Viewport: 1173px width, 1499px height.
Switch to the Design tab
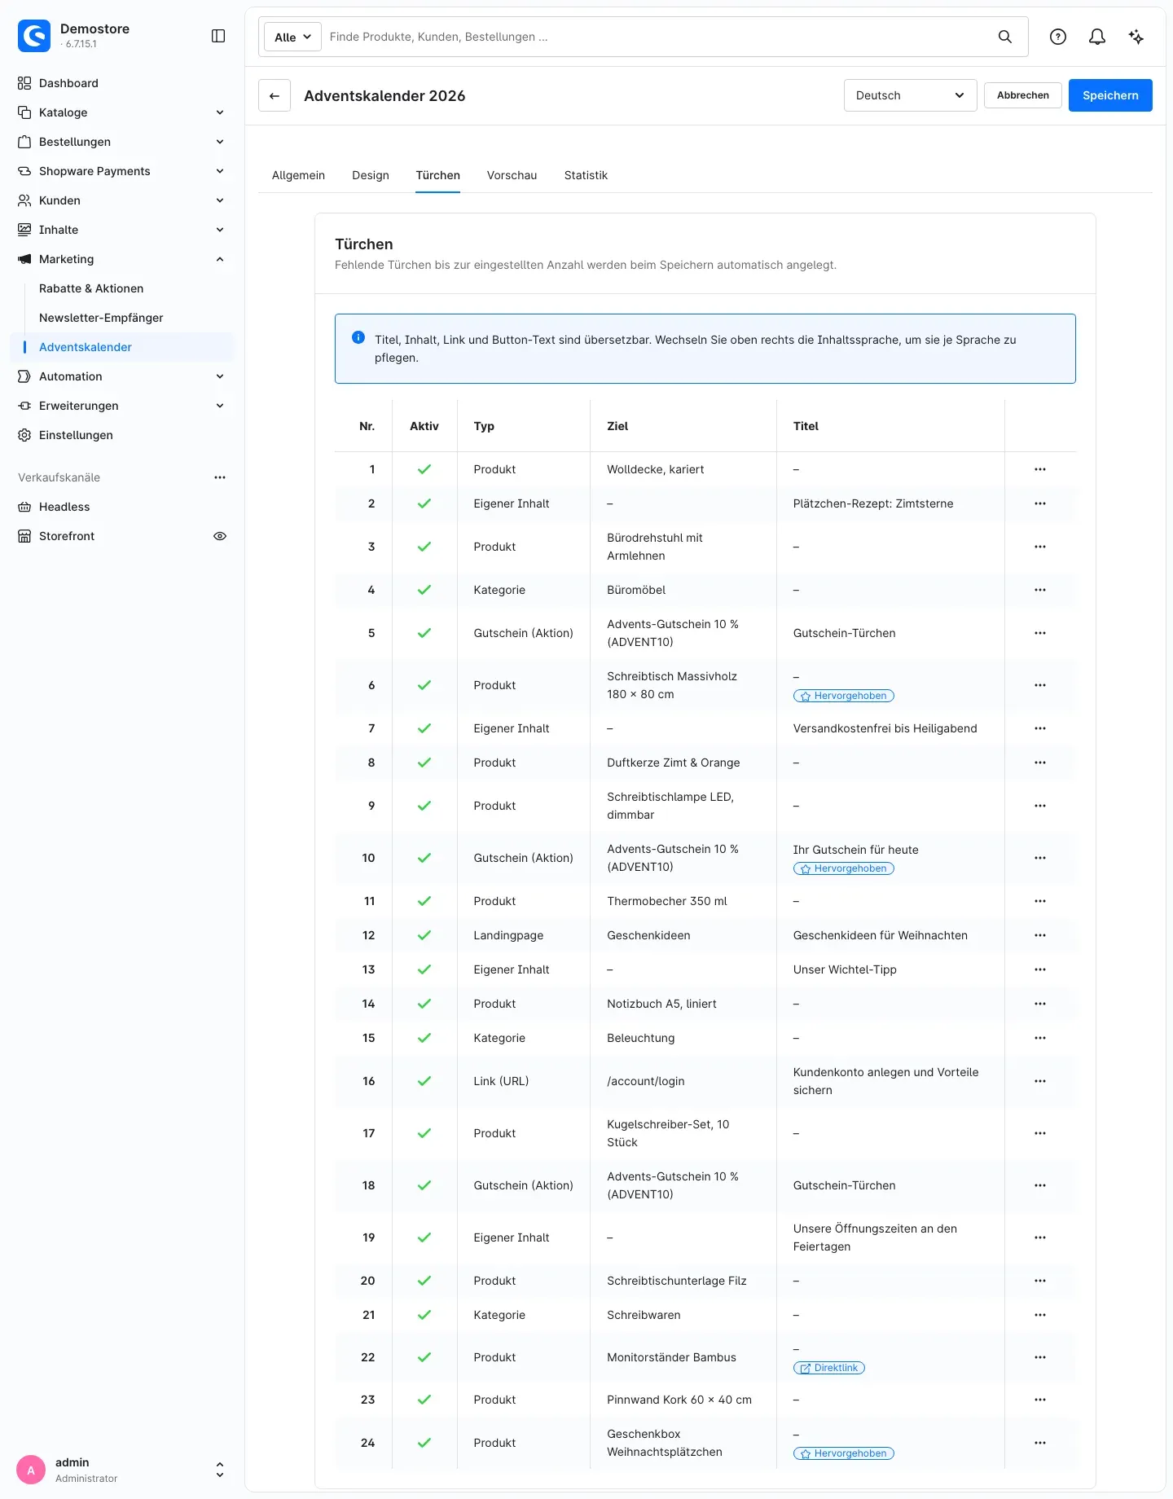(x=371, y=175)
